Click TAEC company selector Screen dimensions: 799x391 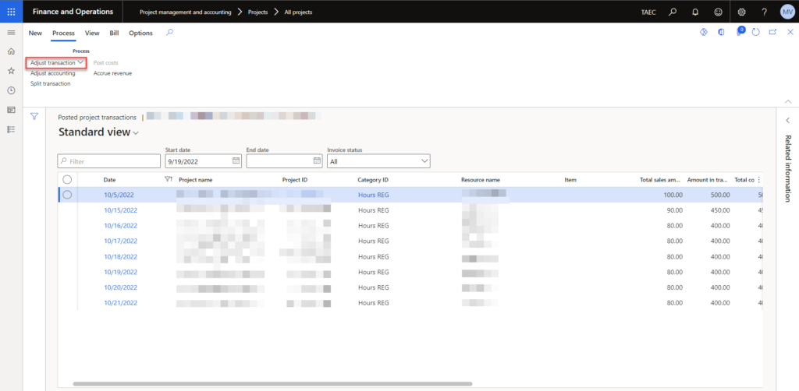[648, 12]
